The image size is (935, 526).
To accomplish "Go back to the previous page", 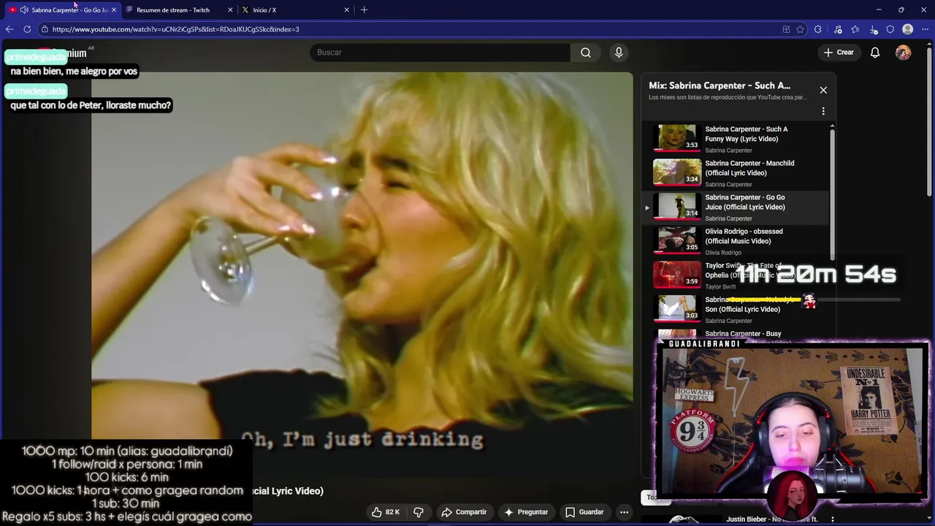I will 9,29.
